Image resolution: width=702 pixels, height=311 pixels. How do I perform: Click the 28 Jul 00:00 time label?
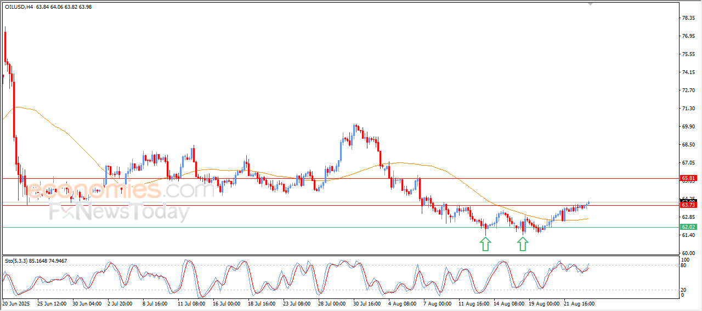pos(332,303)
